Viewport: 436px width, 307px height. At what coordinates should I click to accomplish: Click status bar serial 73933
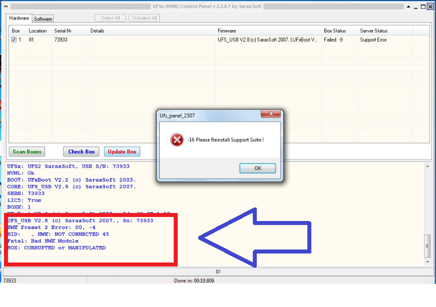10,280
